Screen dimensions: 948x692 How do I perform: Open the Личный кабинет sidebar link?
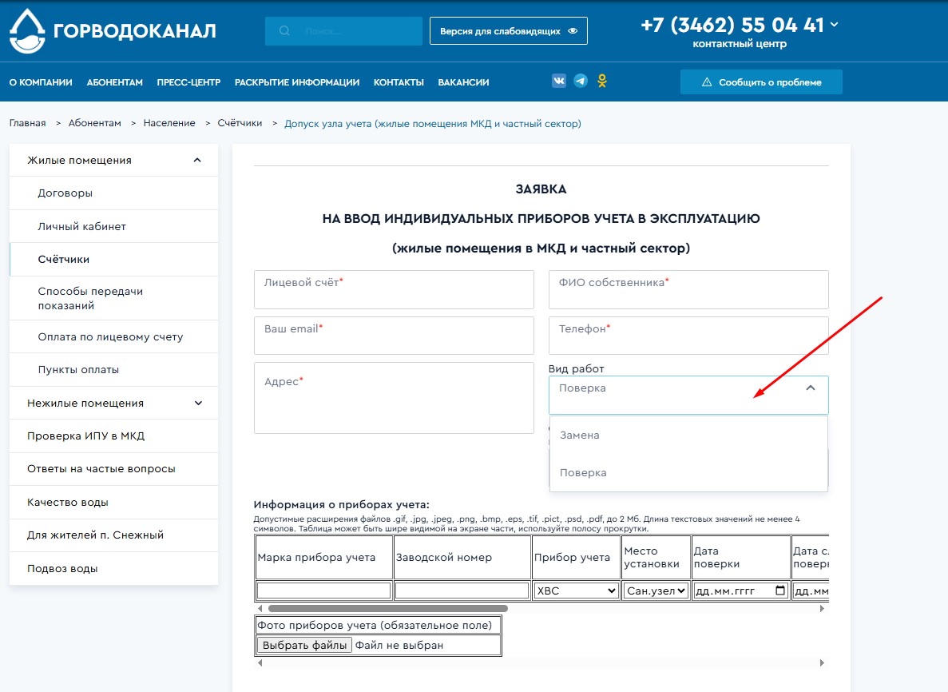point(82,227)
